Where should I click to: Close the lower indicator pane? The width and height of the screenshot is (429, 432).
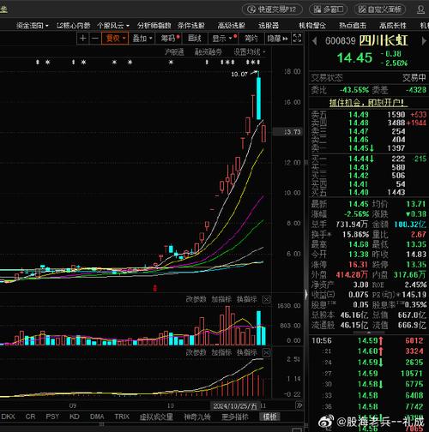[266, 352]
